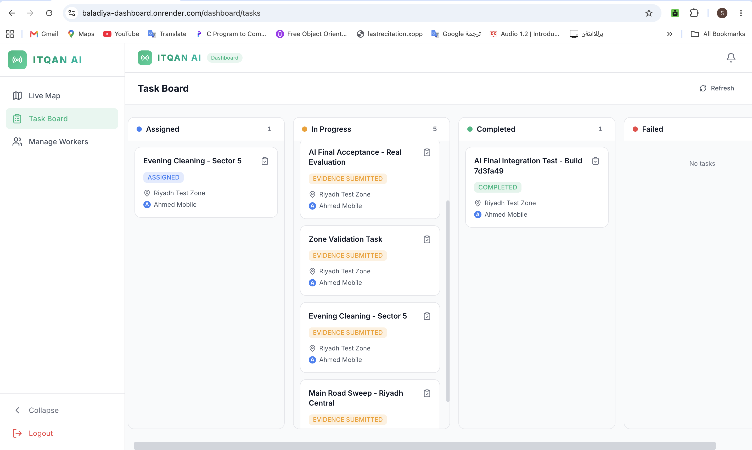
Task: Click the horizontal scrollbar at page bottom
Action: pos(425,446)
